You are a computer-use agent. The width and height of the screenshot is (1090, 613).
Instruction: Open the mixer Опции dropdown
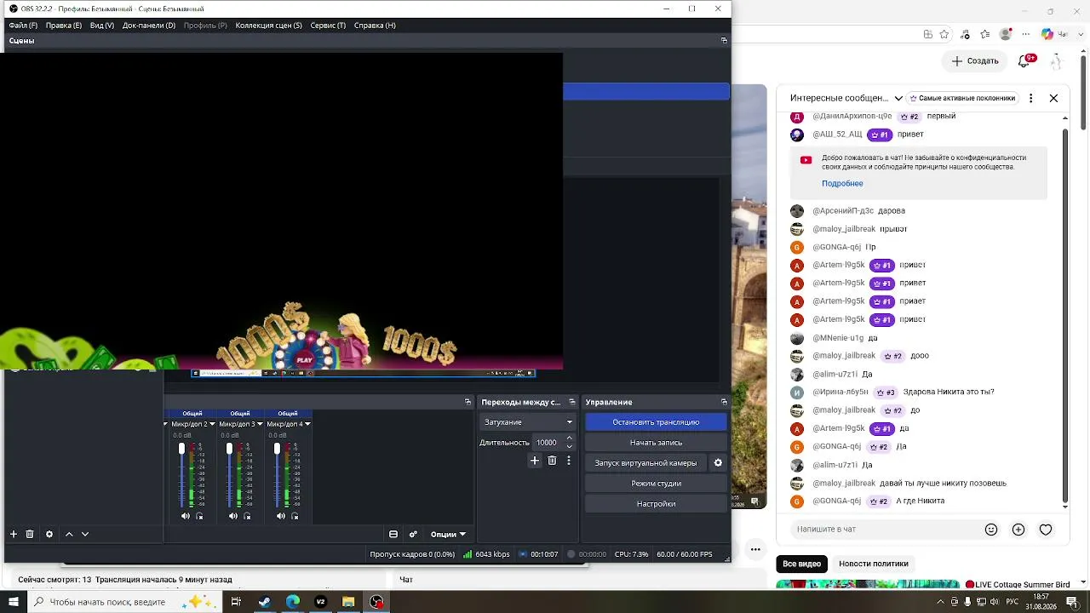click(x=448, y=535)
